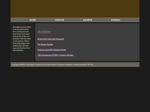Visit "Podcast and audio drama reviews" page
This screenshot has height=112, width=150.
(x=52, y=50)
